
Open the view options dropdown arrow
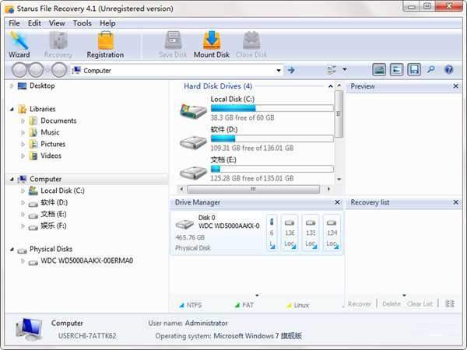click(x=345, y=70)
